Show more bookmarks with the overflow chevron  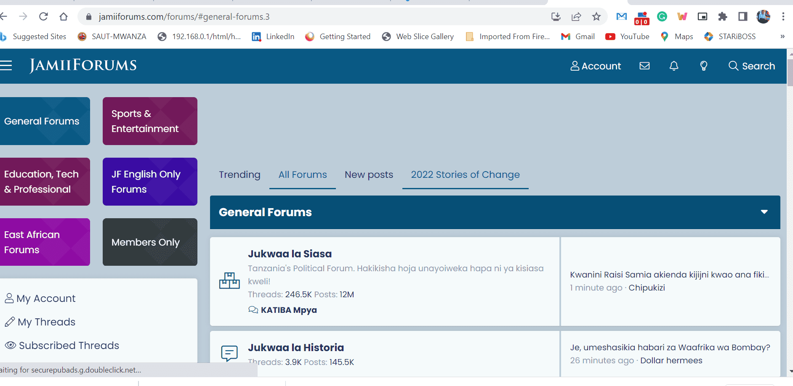click(x=782, y=37)
